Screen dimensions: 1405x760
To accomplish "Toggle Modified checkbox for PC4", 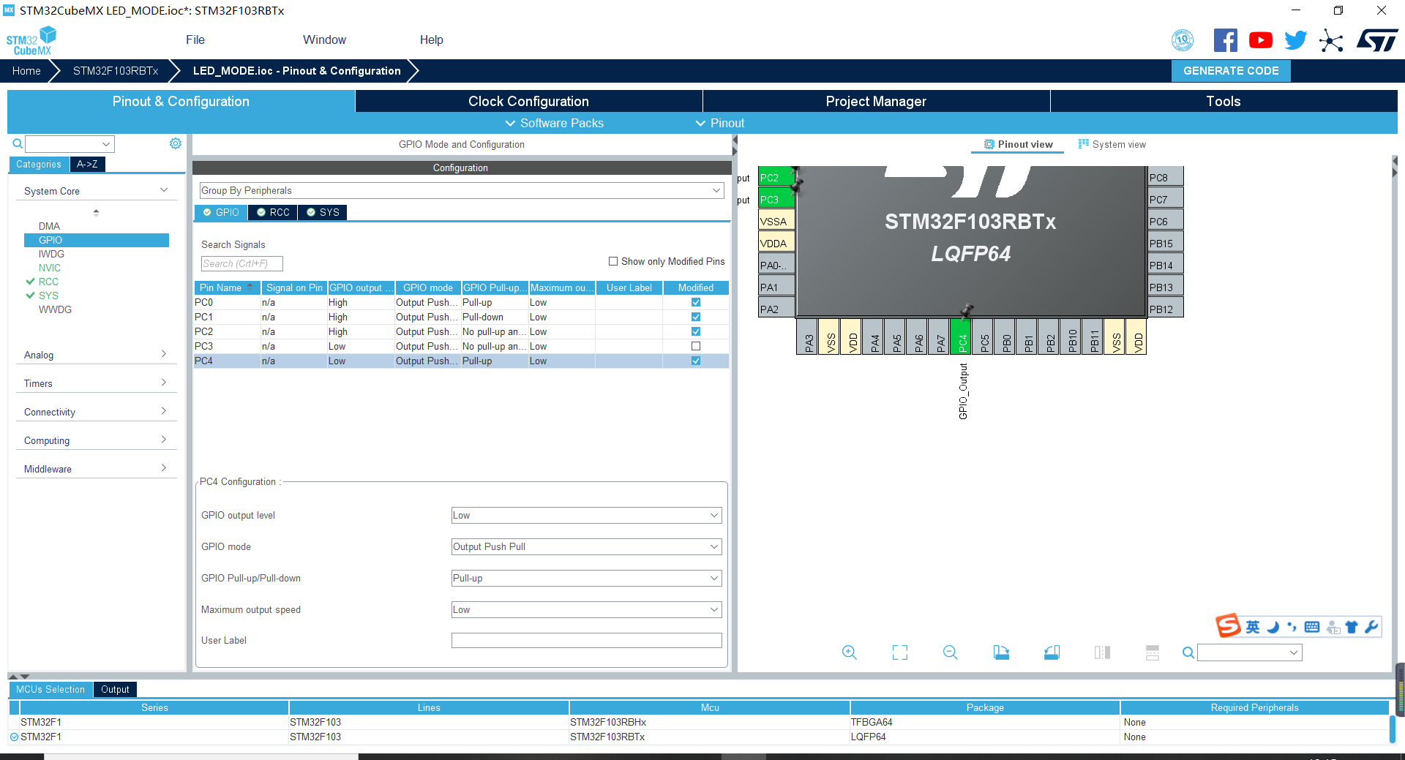I will click(696, 361).
